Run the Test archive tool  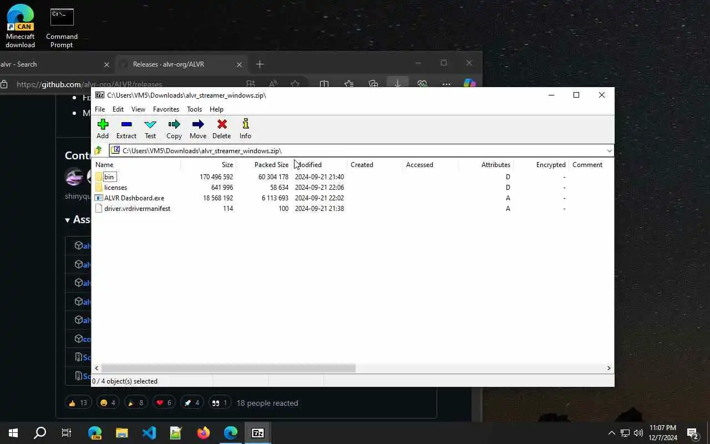[150, 129]
